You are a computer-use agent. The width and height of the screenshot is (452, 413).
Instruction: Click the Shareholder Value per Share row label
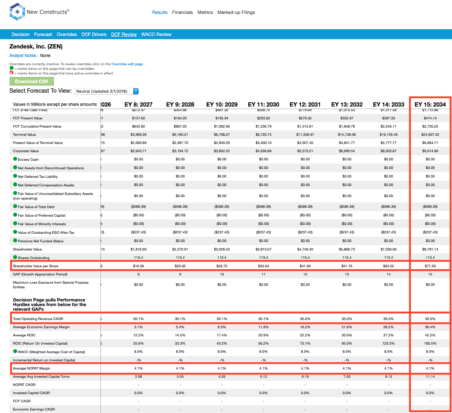pos(36,266)
